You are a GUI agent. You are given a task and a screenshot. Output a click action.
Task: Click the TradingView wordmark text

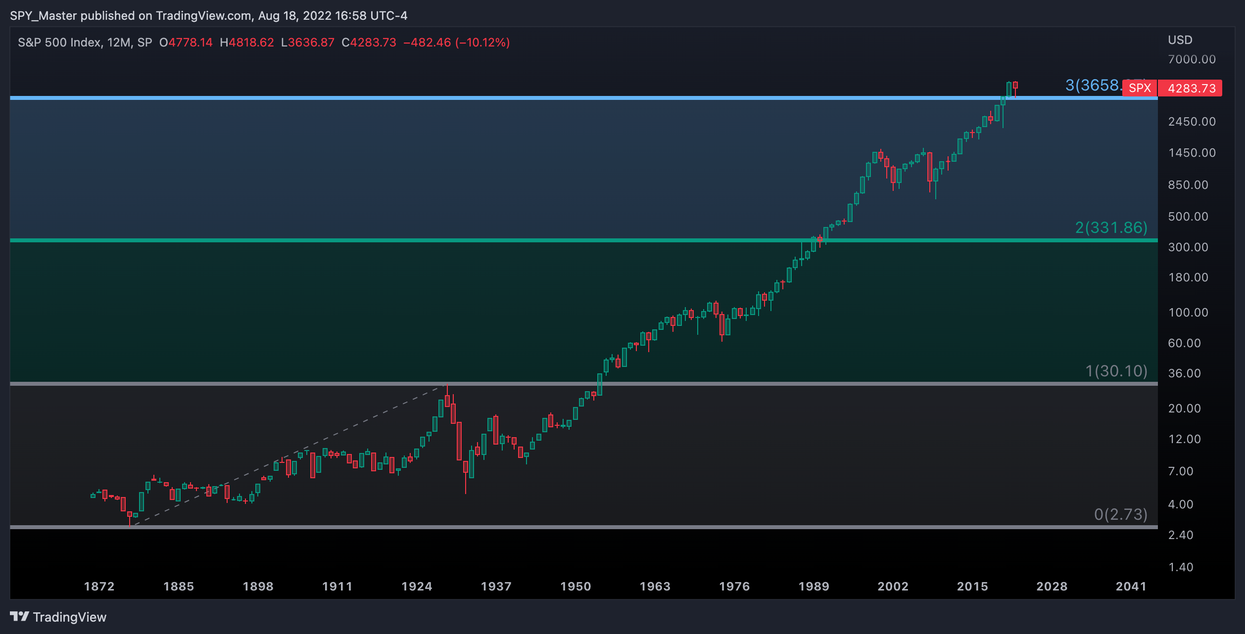[70, 617]
